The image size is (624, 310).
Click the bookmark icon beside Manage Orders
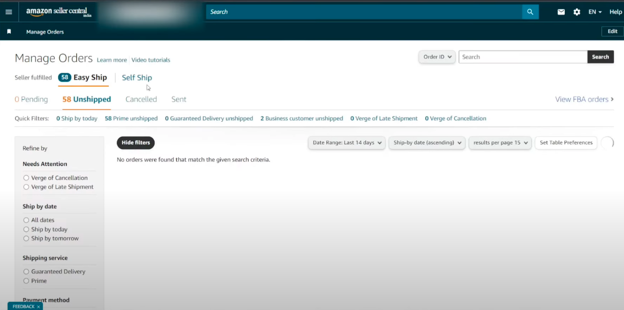9,32
